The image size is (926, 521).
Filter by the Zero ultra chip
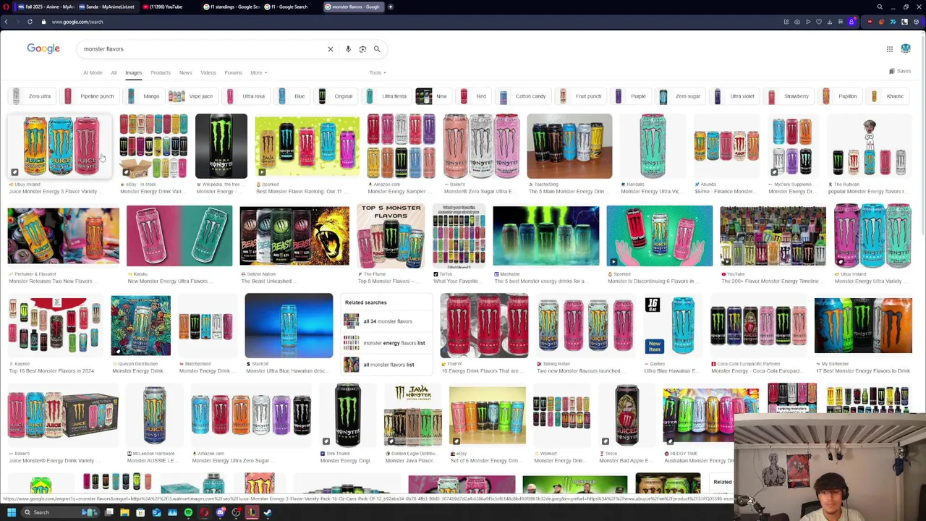pos(31,96)
